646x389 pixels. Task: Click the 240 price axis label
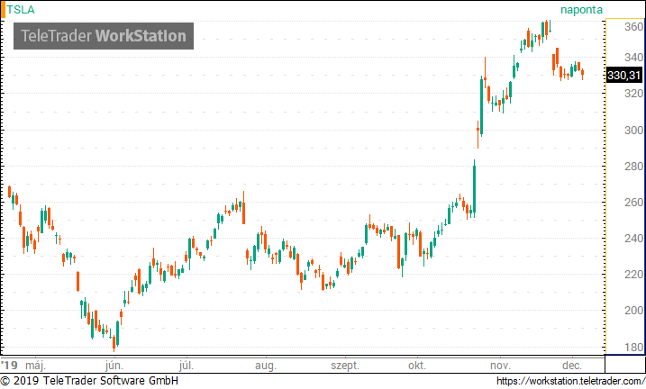(x=633, y=239)
